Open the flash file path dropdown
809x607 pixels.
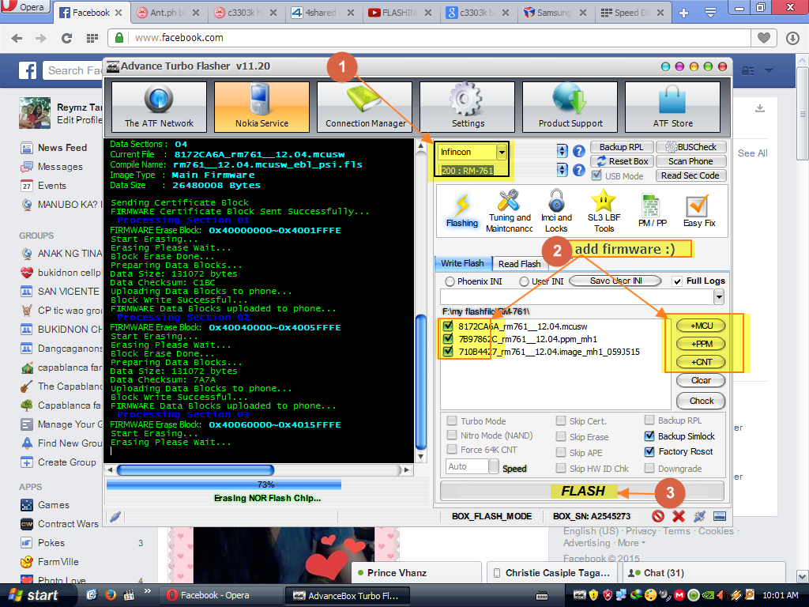[x=718, y=296]
